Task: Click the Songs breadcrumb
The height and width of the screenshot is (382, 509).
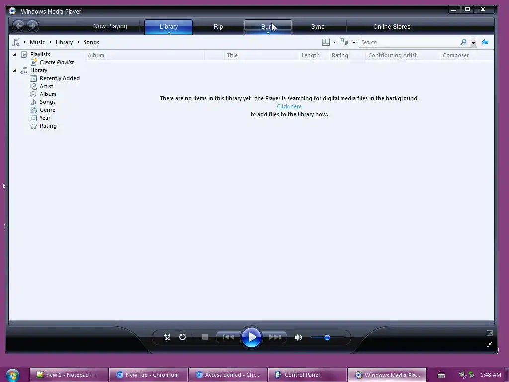Action: tap(91, 42)
